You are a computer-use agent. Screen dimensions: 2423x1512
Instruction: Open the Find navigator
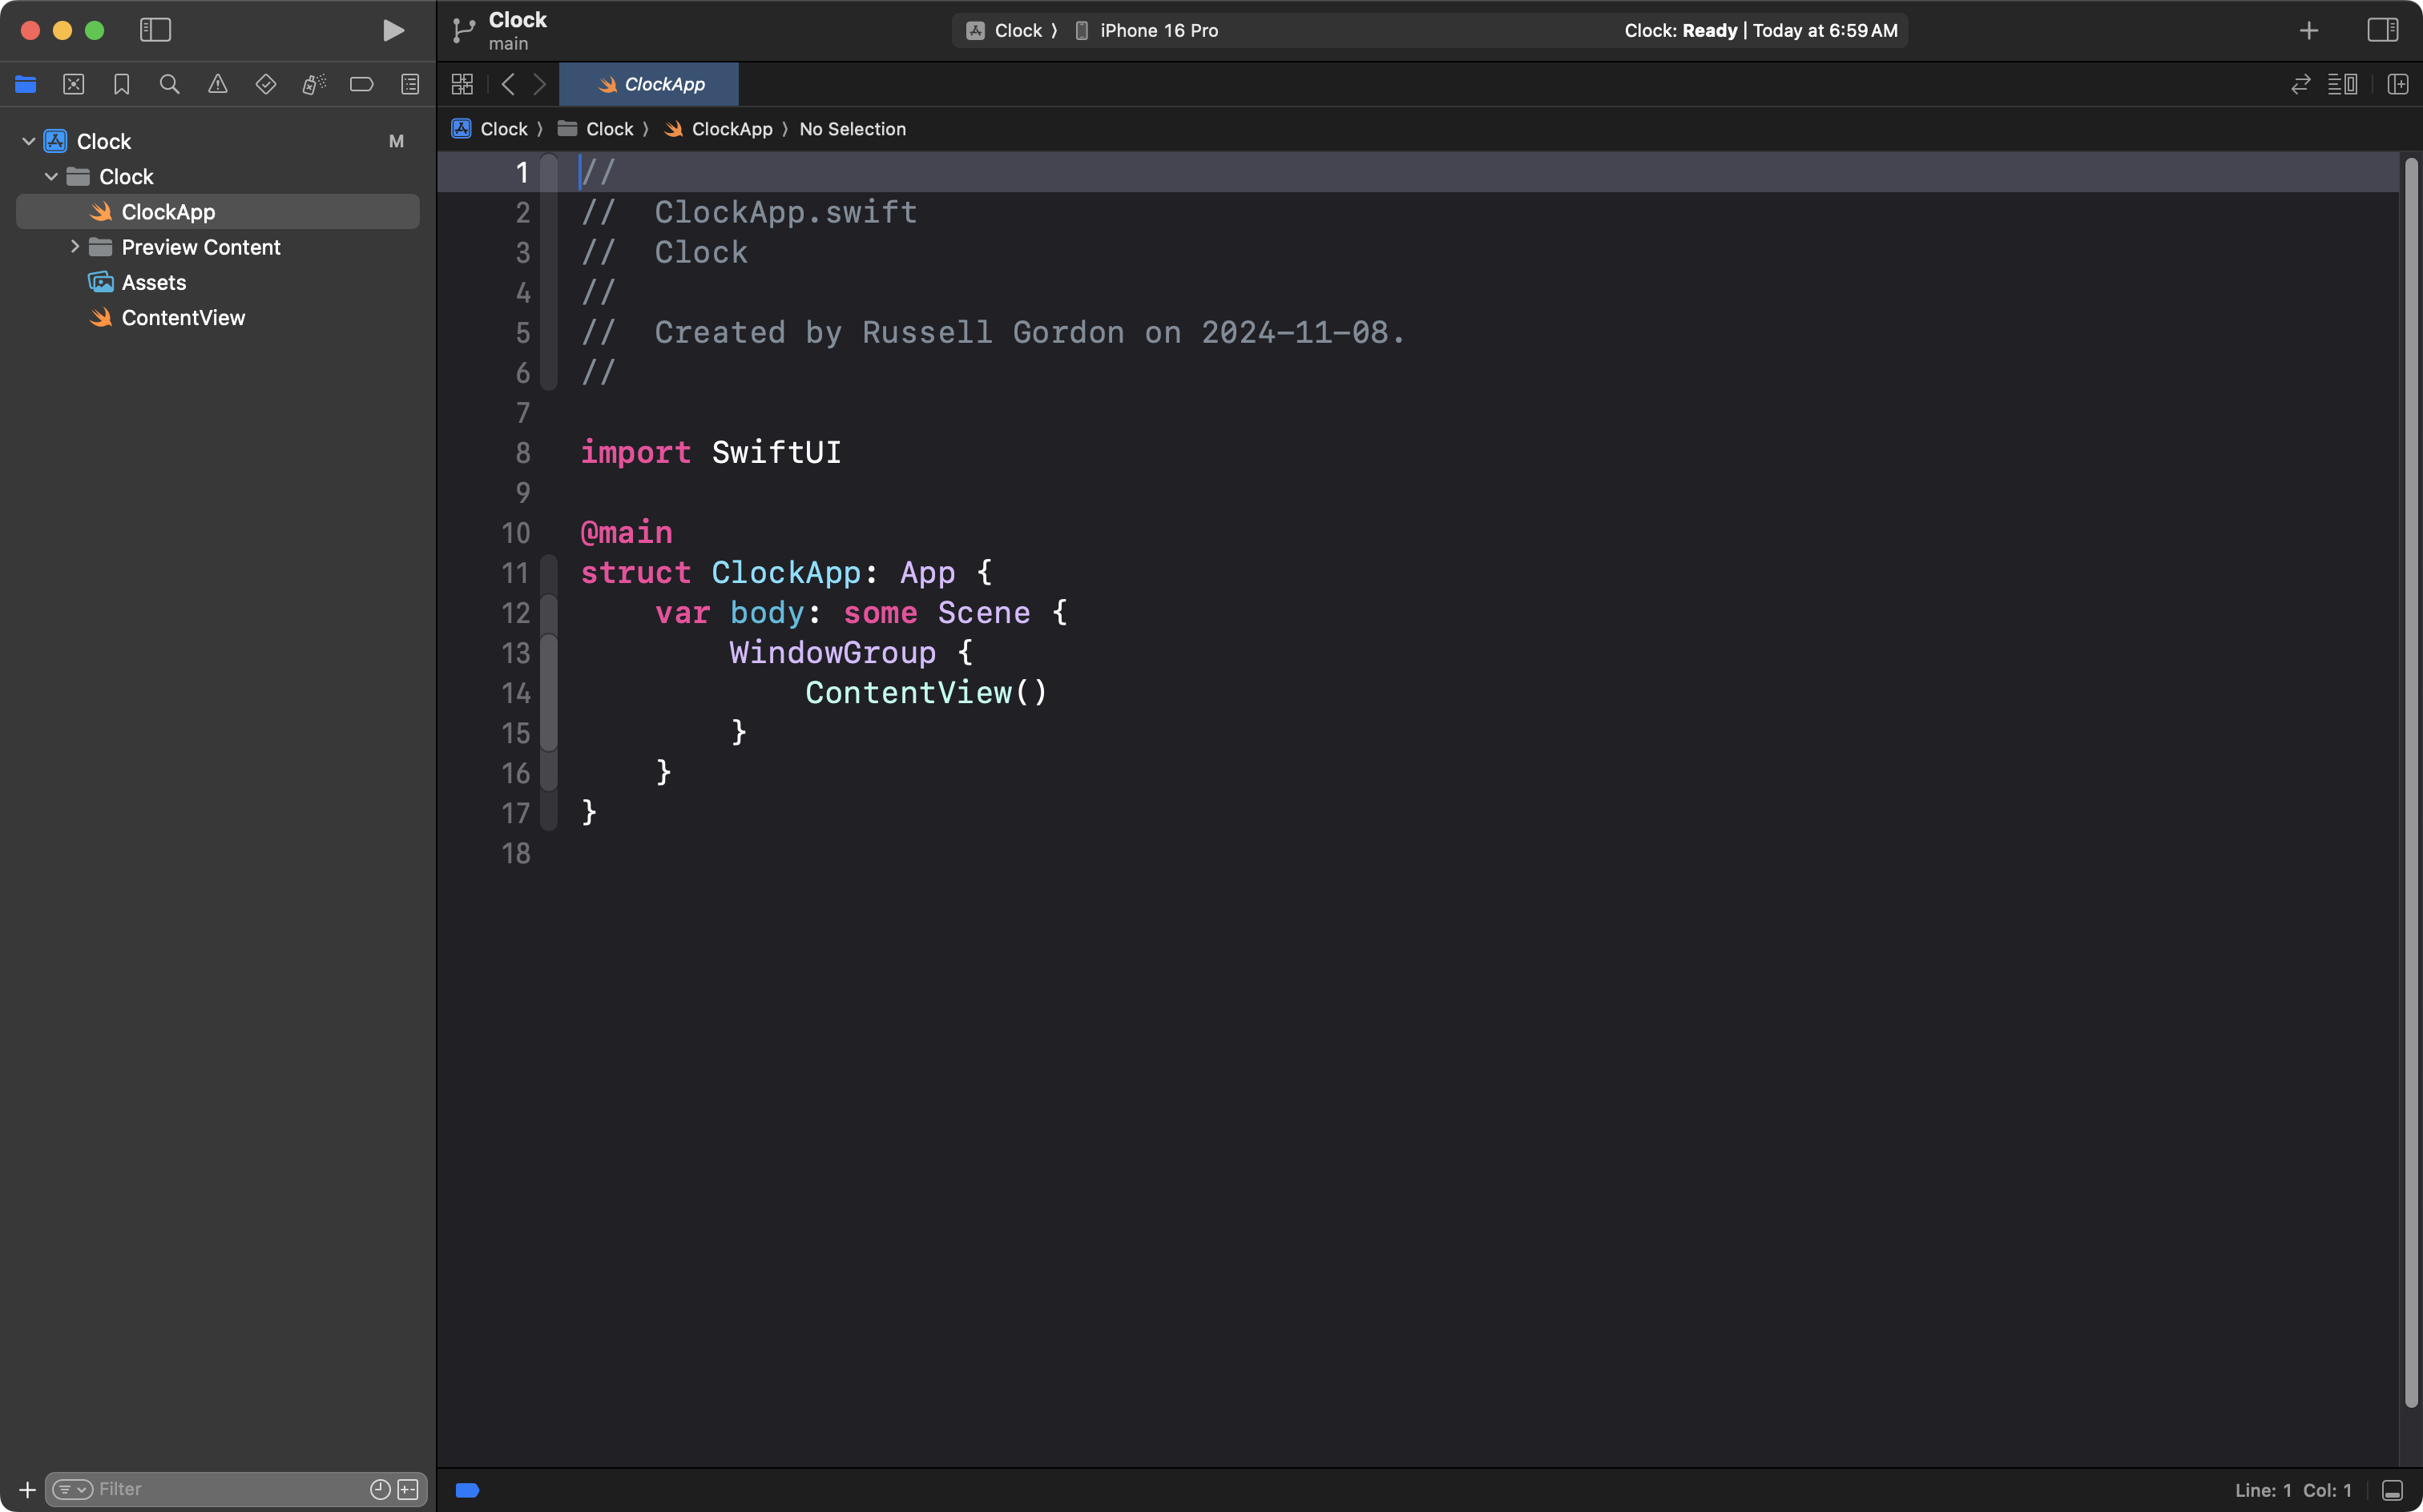pos(169,84)
